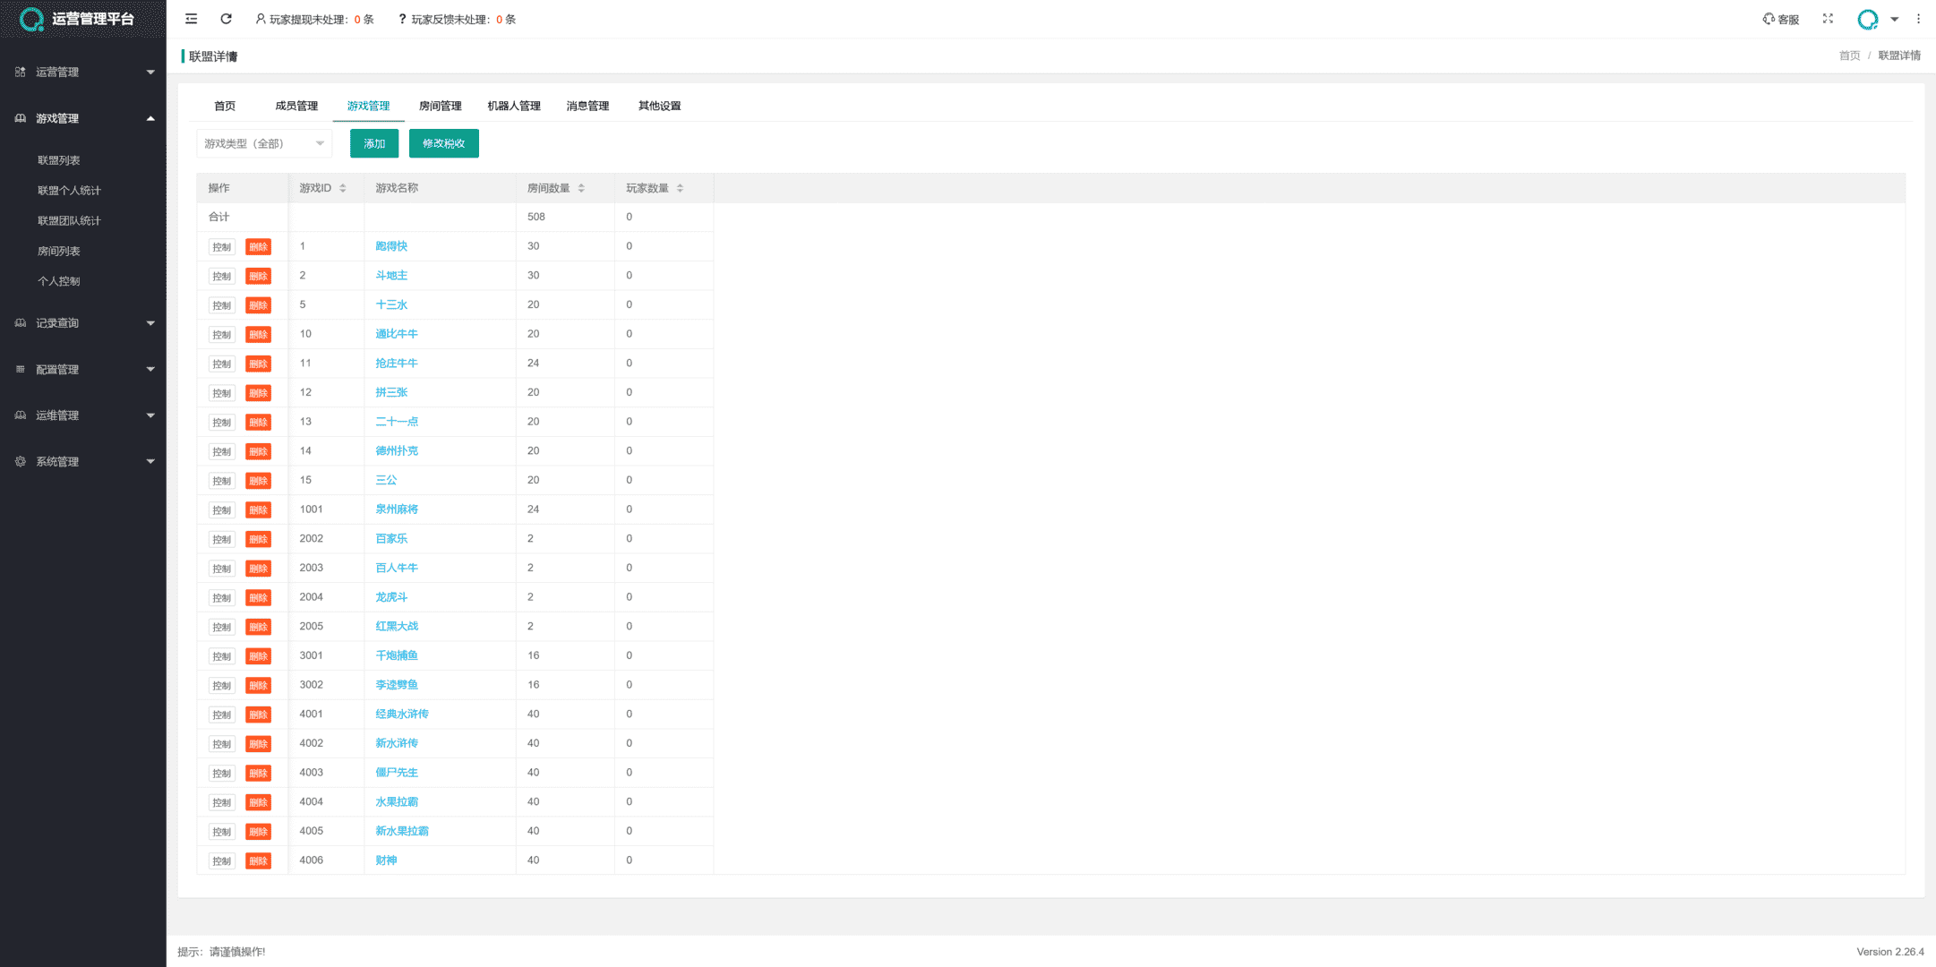Click the 修改税收 button
The height and width of the screenshot is (967, 1936).
443,143
